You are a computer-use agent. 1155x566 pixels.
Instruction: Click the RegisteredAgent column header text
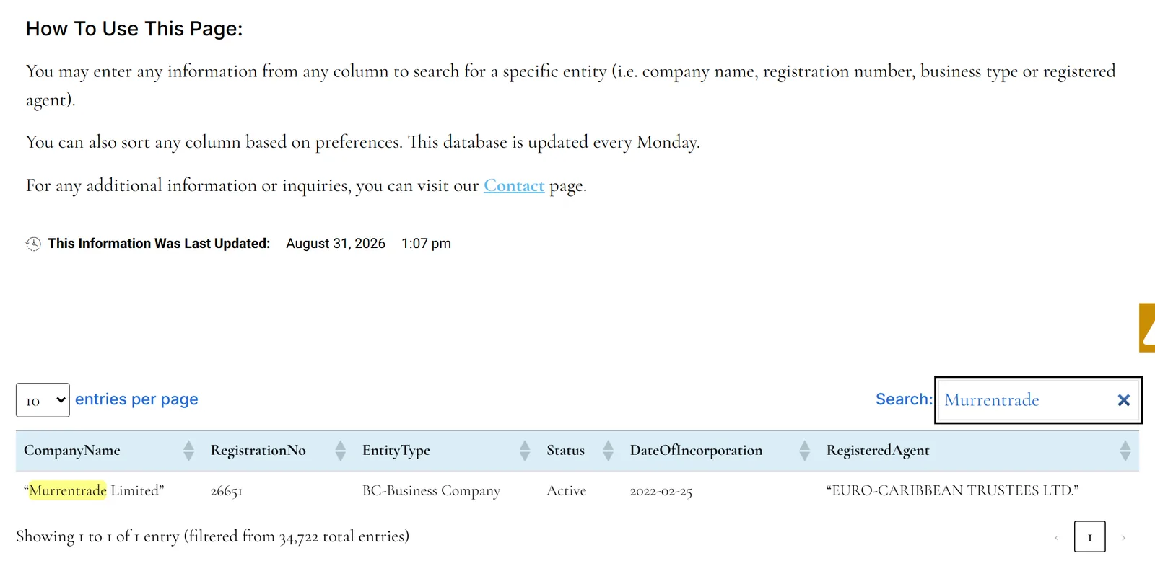click(x=878, y=451)
